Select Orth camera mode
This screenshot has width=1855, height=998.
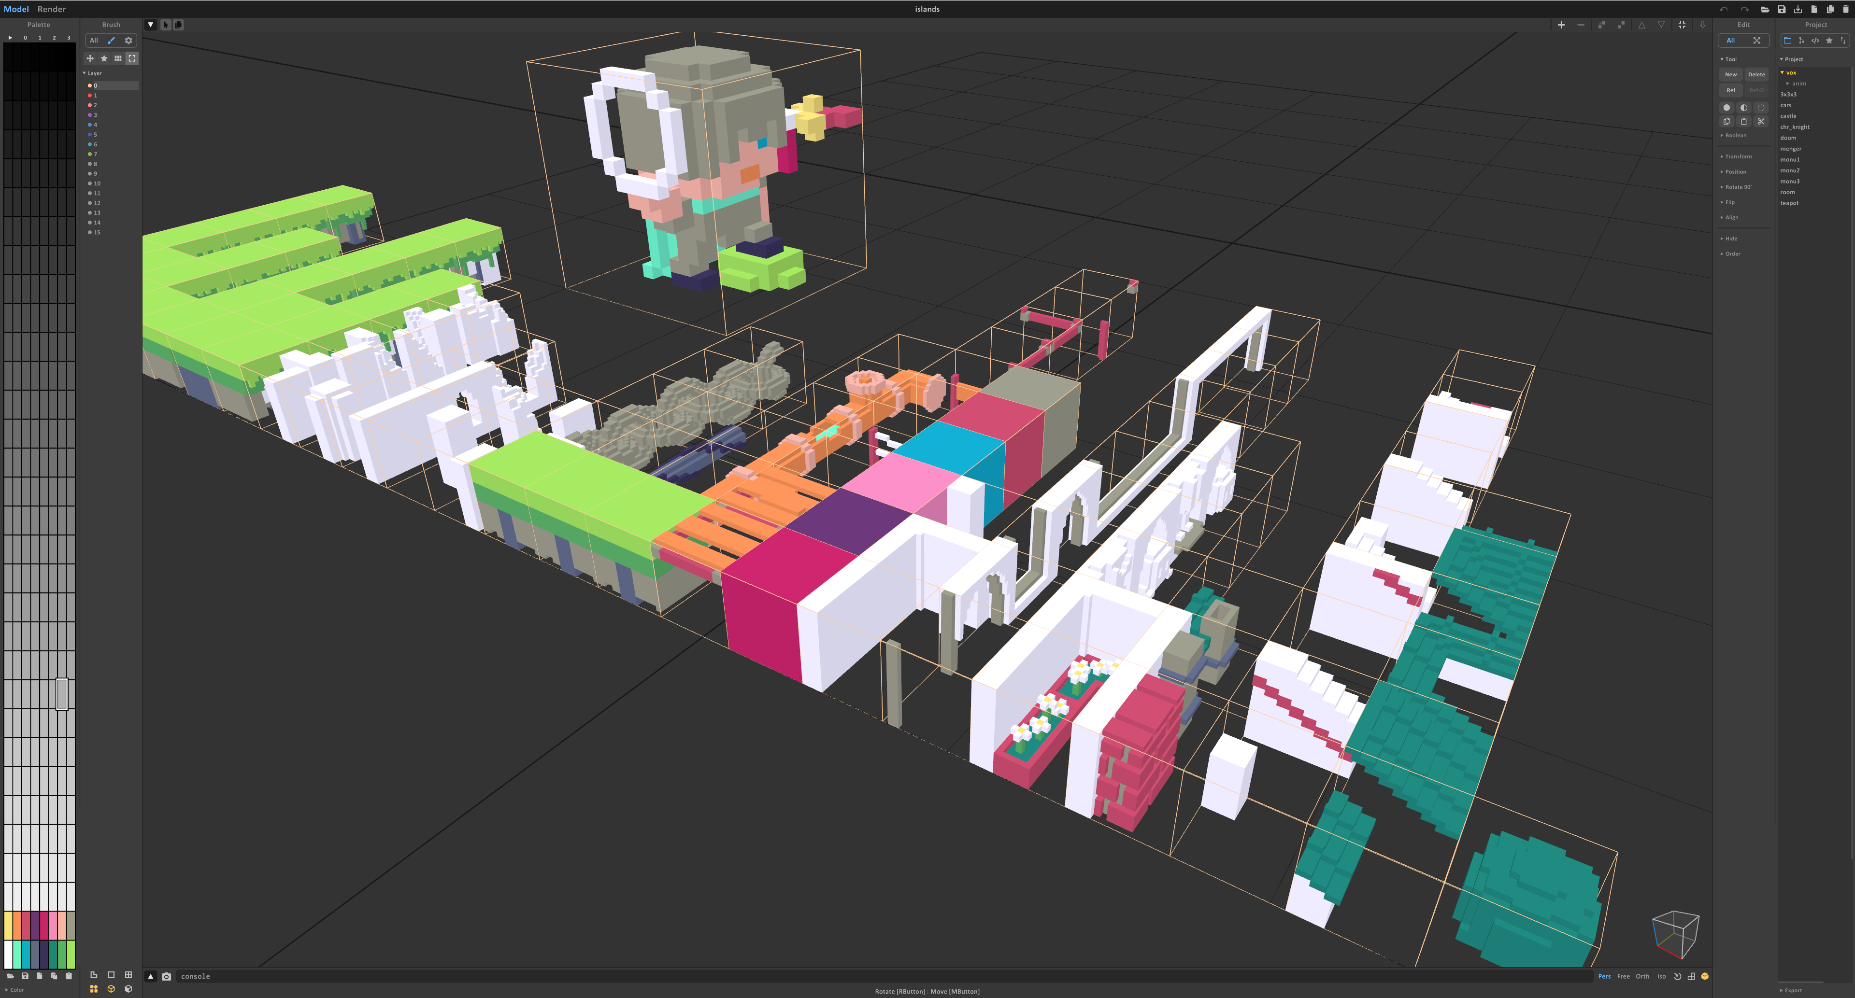click(x=1642, y=976)
